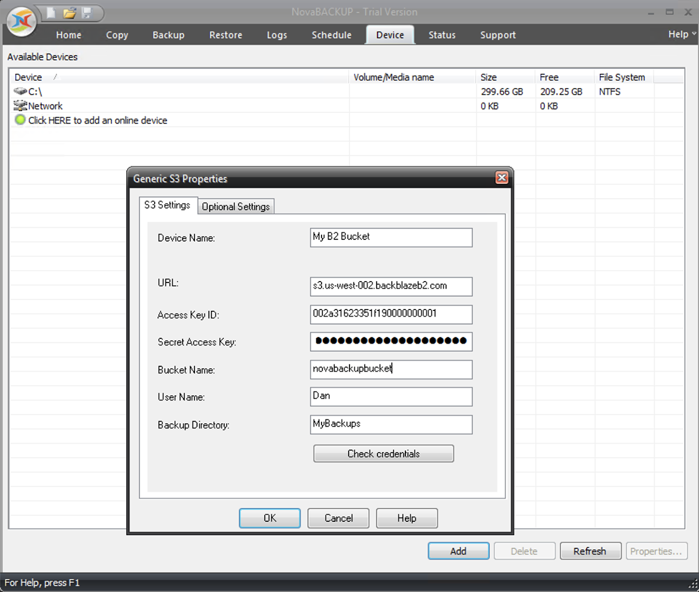Screen dimensions: 699x592
Task: Click the 299.66 GB size value
Action: 502,92
